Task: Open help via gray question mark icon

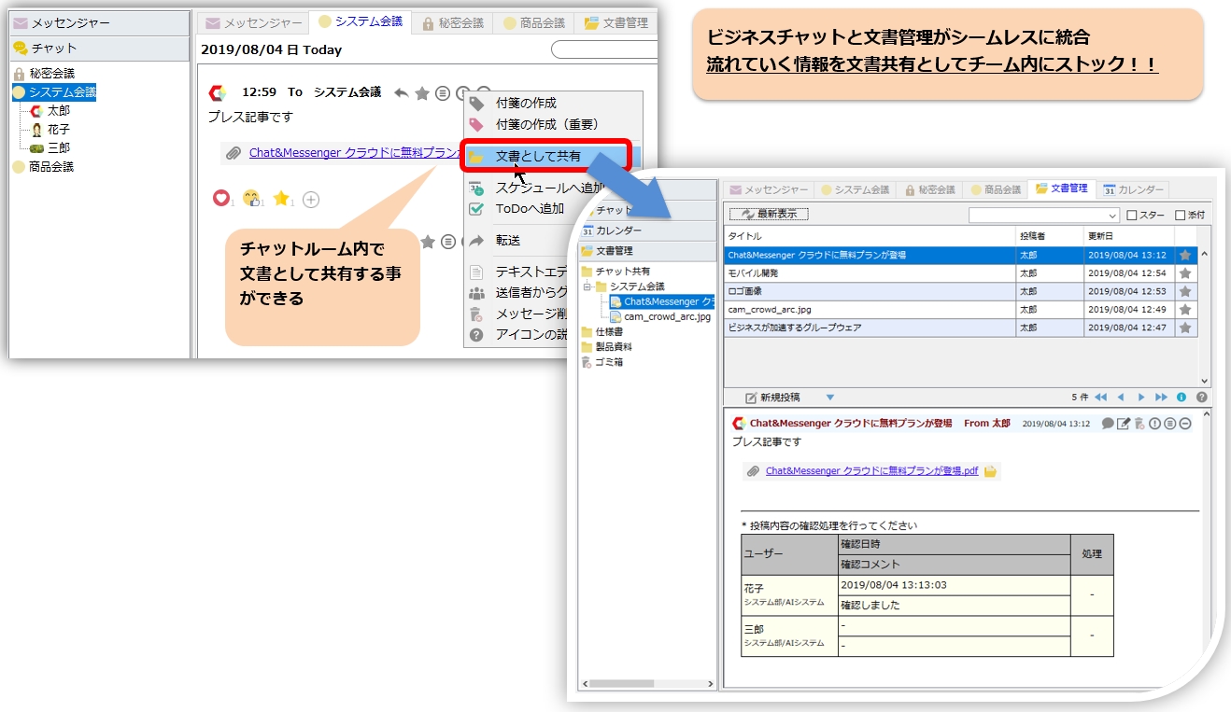Action: click(x=1201, y=398)
